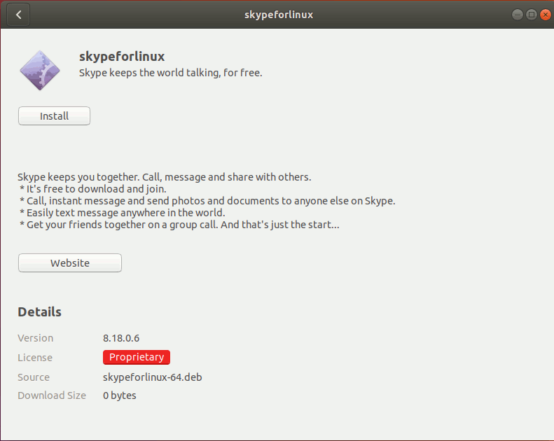The width and height of the screenshot is (554, 441).
Task: Click the Version label
Action: click(35, 338)
